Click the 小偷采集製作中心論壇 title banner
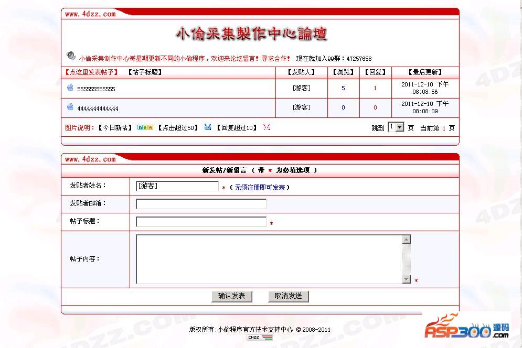Viewport: 522px width, 348px height. click(251, 34)
